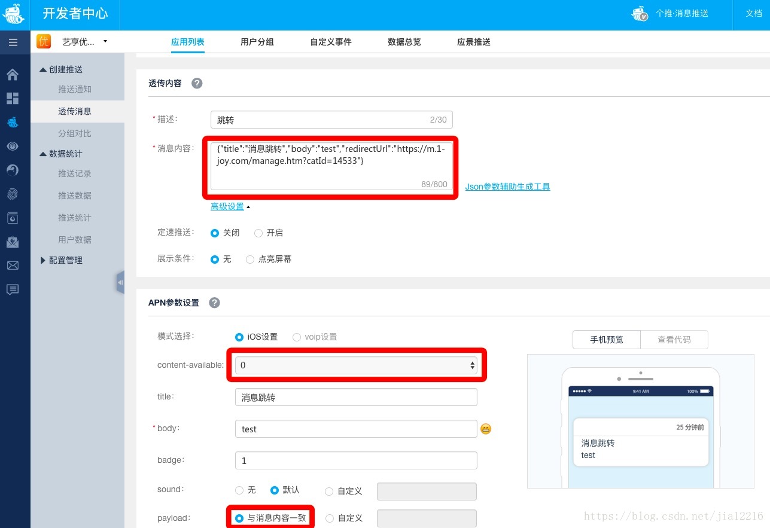Viewport: 770px width, 528px height.
Task: Click the 个推 whale badge icon in header
Action: tap(640, 14)
